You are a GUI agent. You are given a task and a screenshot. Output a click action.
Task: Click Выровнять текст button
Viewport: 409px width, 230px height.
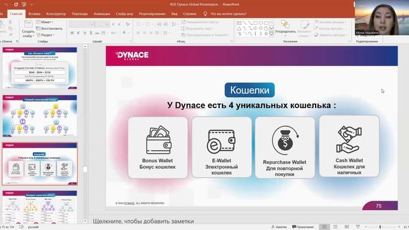coord(198,28)
